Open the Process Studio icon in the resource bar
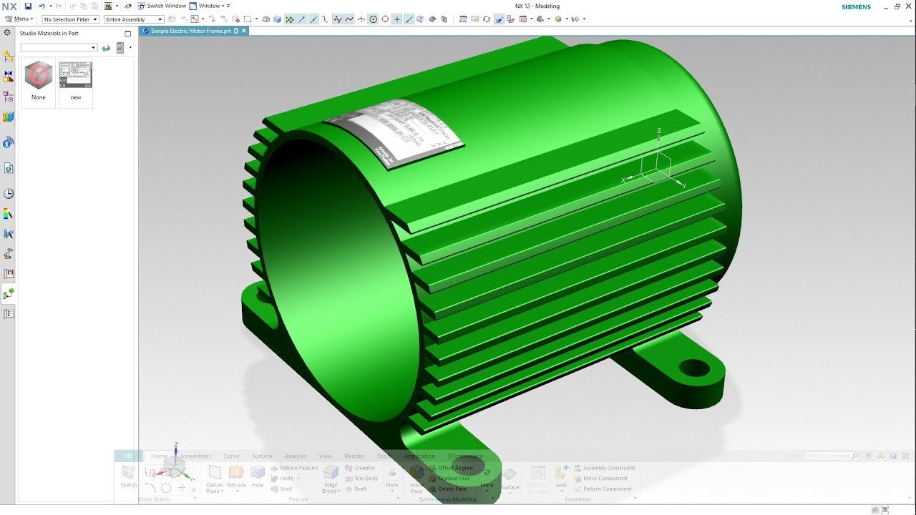Image resolution: width=916 pixels, height=515 pixels. coord(9,234)
